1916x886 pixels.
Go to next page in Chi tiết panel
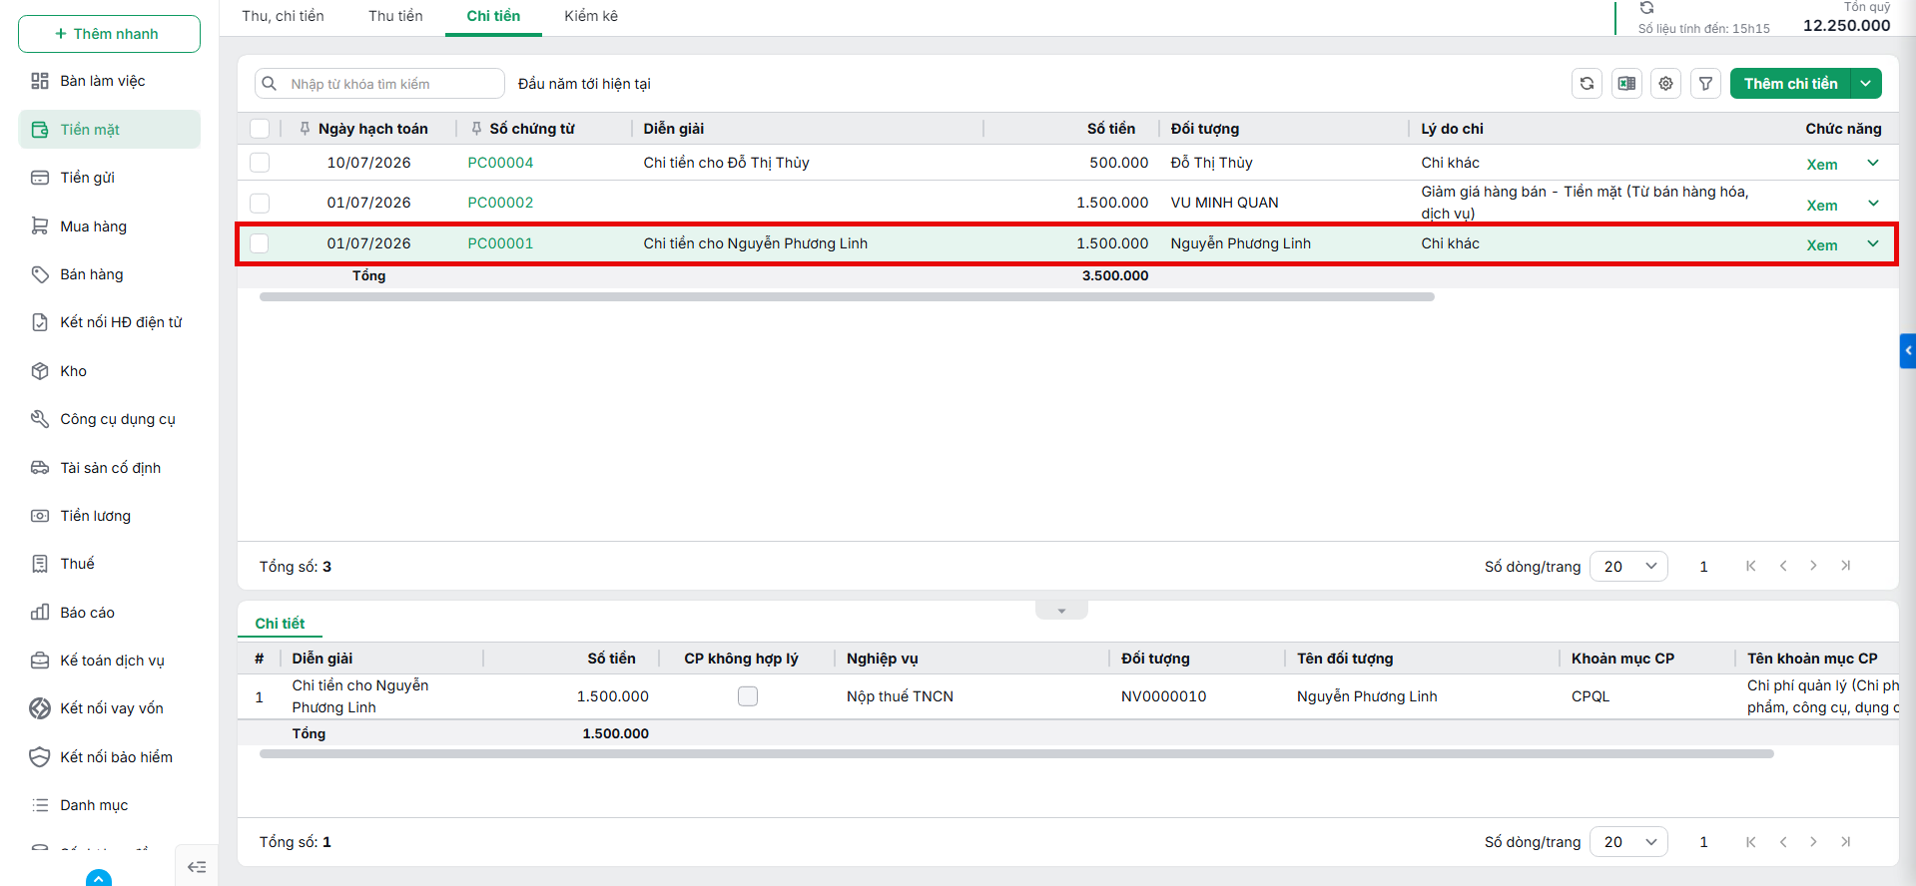(1813, 841)
